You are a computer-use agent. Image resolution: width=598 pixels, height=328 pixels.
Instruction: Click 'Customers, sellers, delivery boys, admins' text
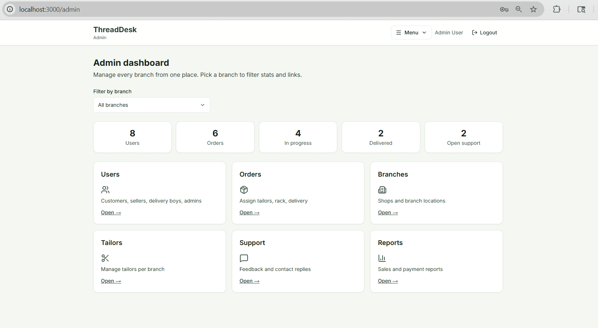click(x=151, y=201)
